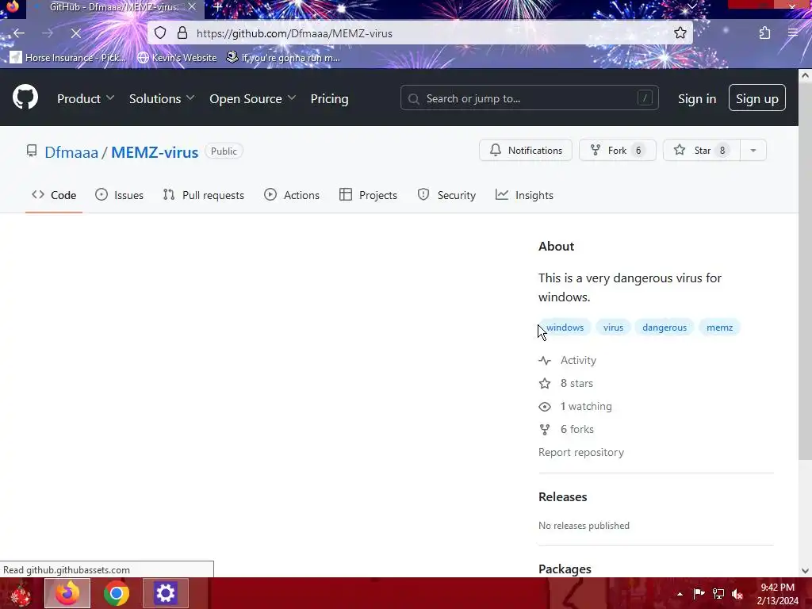This screenshot has height=609, width=812.
Task: Click the page vertical scrollbar
Action: [x=805, y=270]
